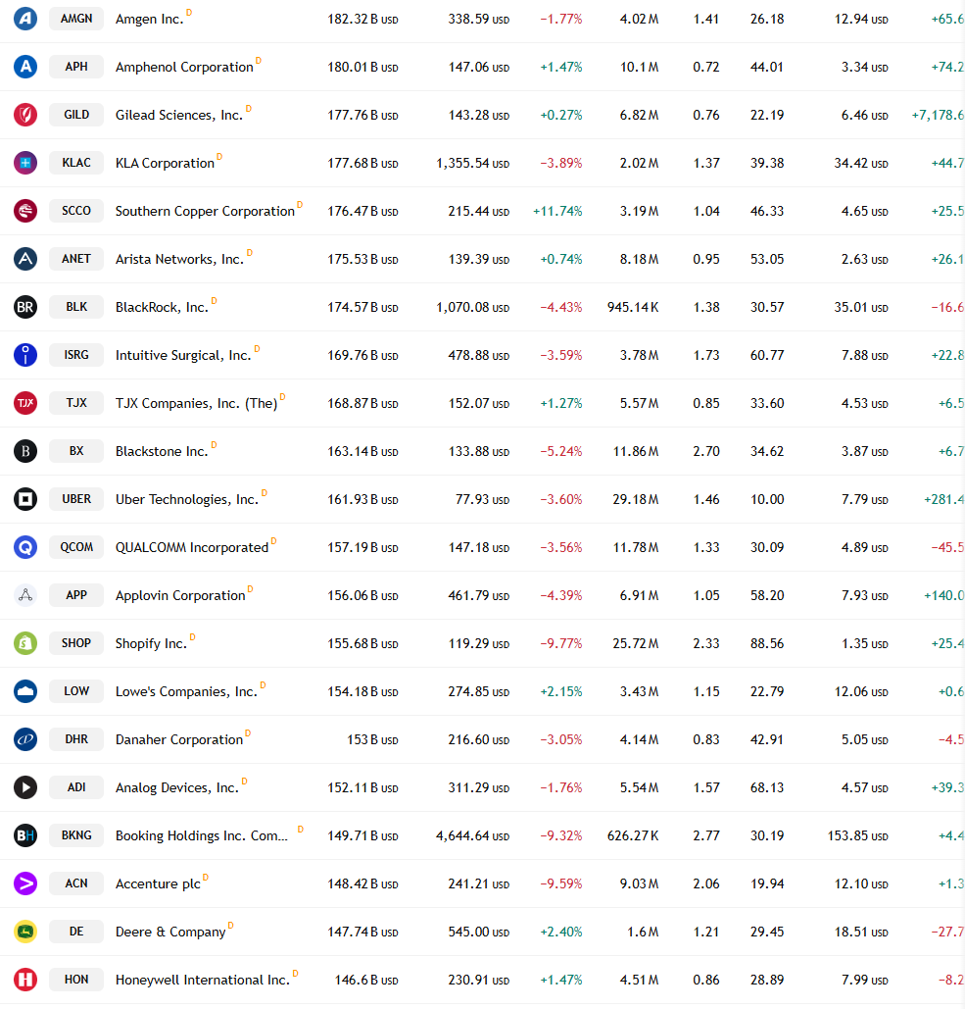This screenshot has height=1009, width=965.
Task: Select the ADI ticker badge
Action: pyautogui.click(x=76, y=787)
